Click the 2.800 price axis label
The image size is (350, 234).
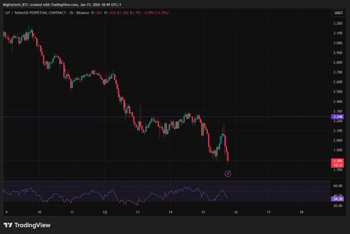click(338, 62)
